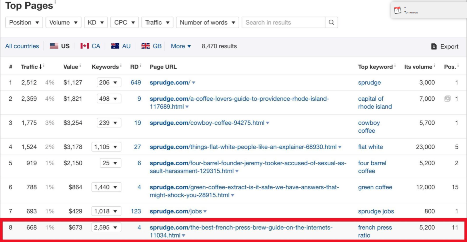Sort by the Value column header
This screenshot has height=242, width=467.
71,67
